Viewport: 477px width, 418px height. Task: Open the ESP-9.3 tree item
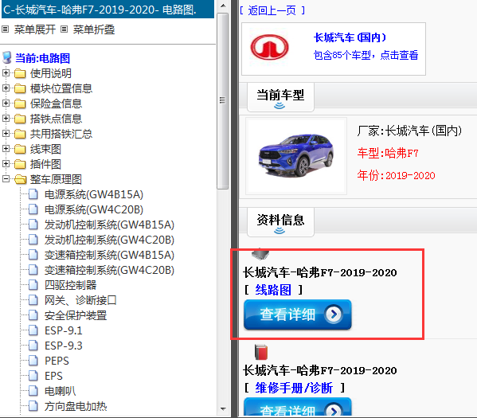63,346
